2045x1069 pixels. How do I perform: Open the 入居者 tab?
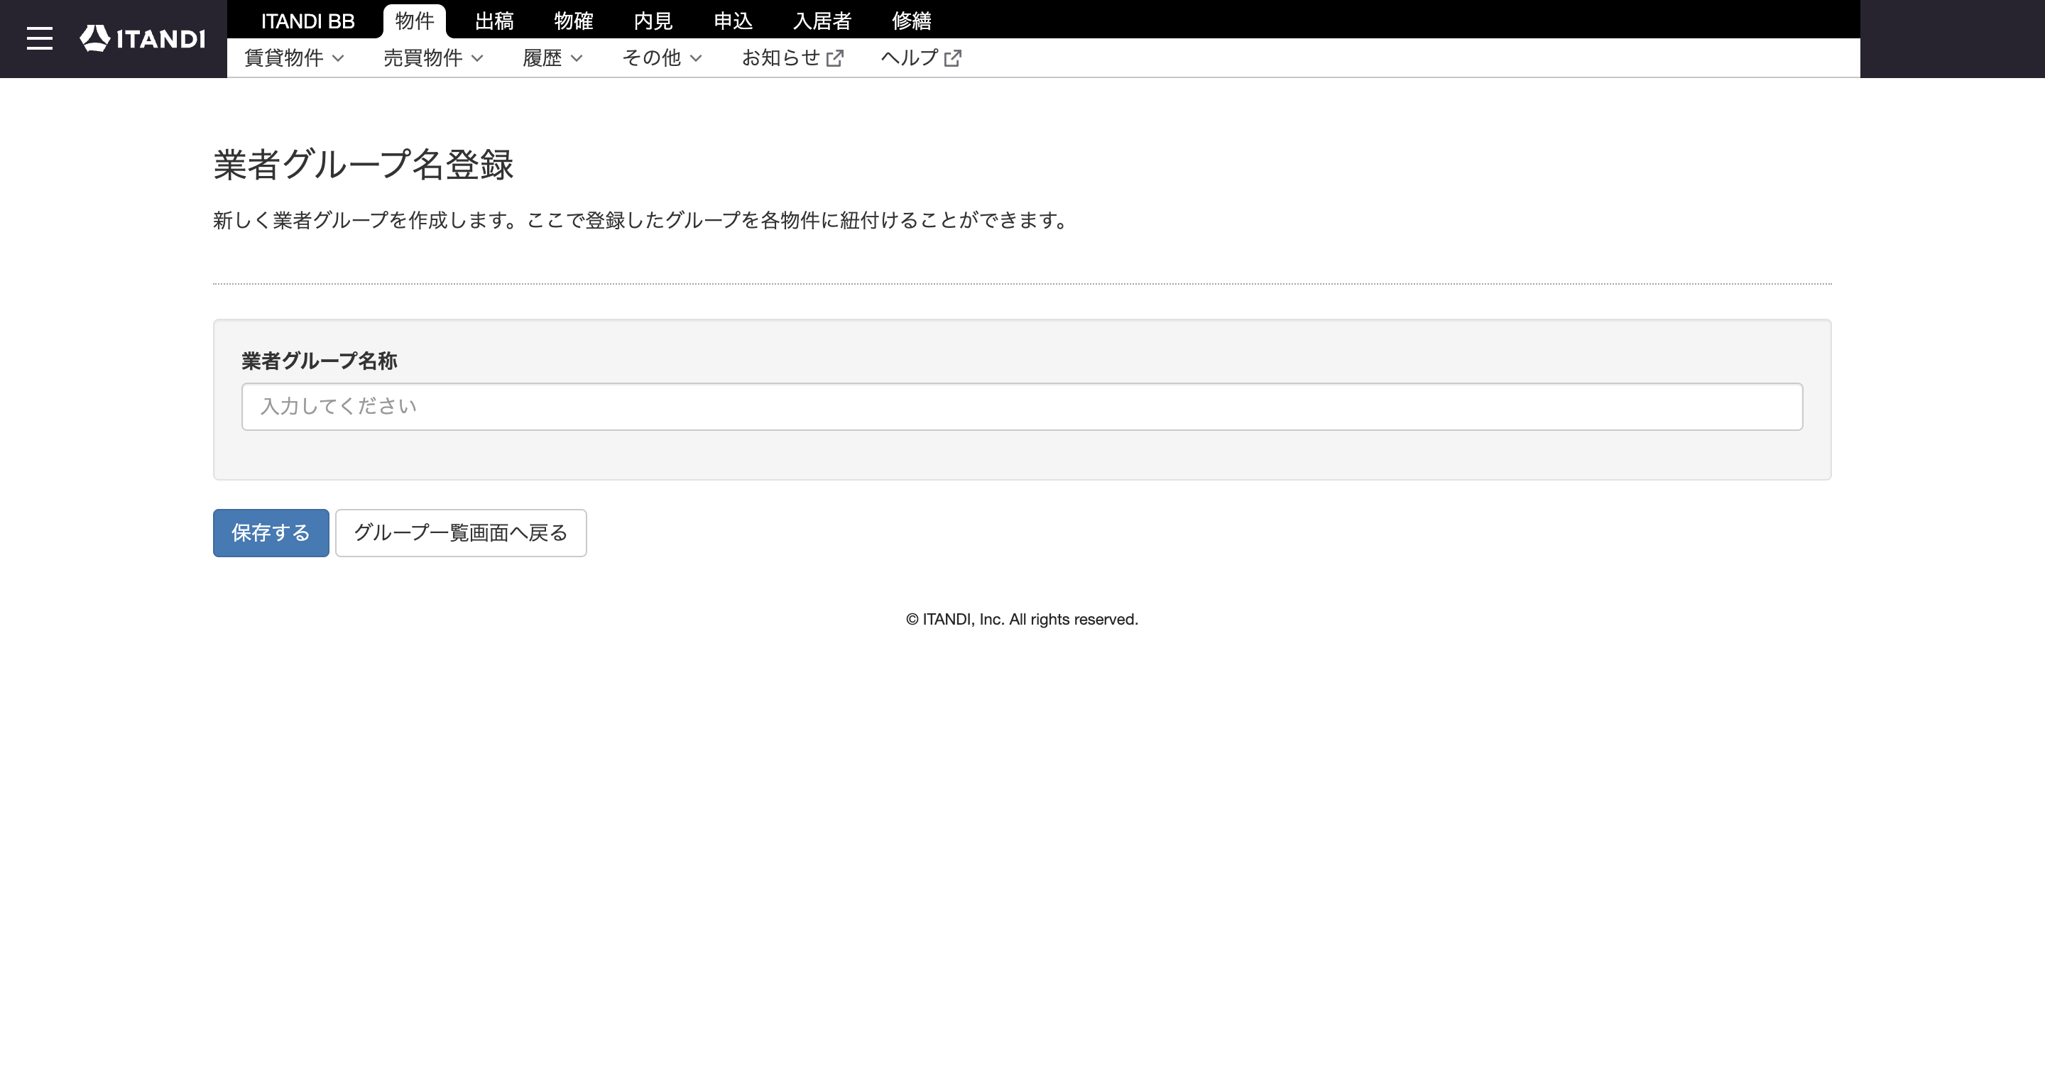(822, 21)
